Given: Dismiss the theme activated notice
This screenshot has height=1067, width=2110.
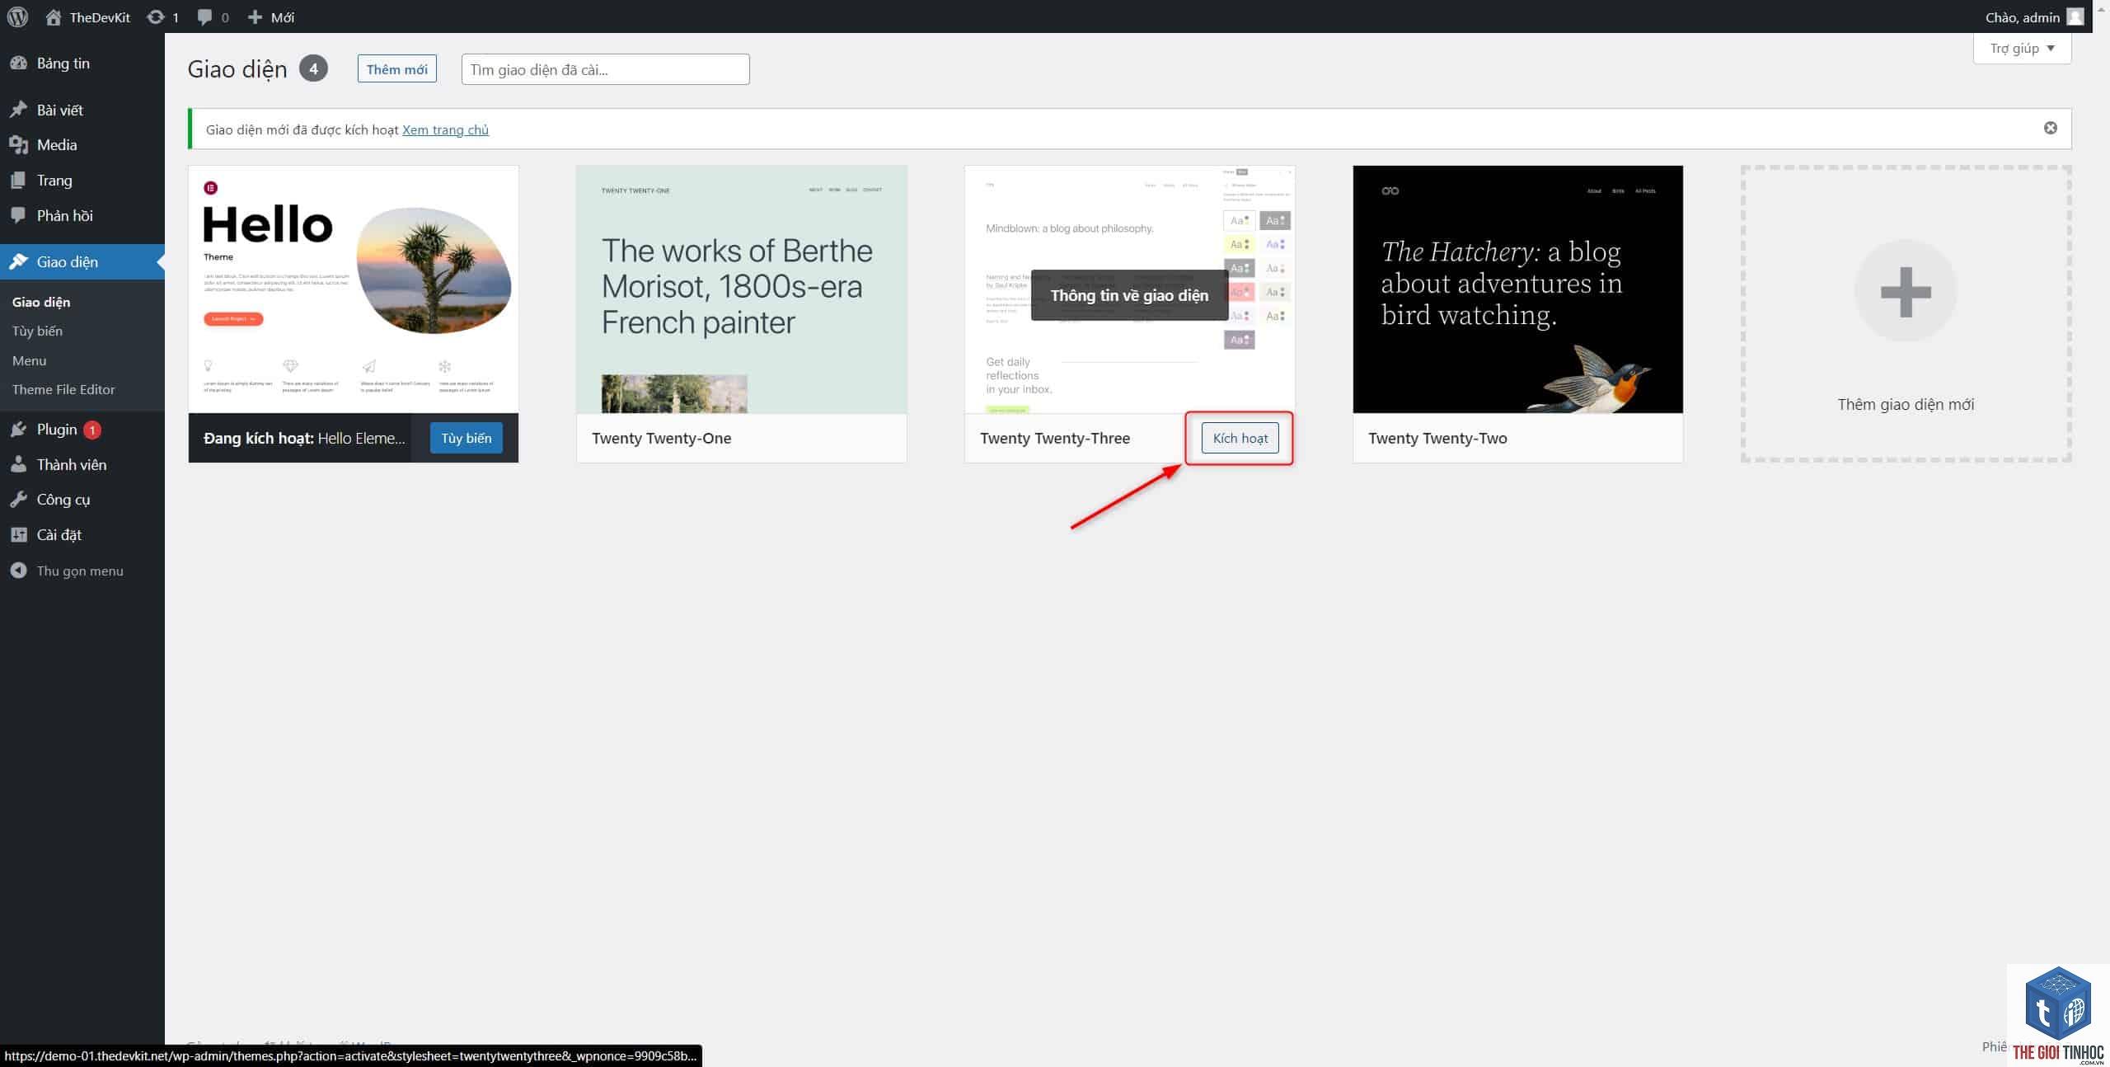Looking at the screenshot, I should click(2050, 128).
